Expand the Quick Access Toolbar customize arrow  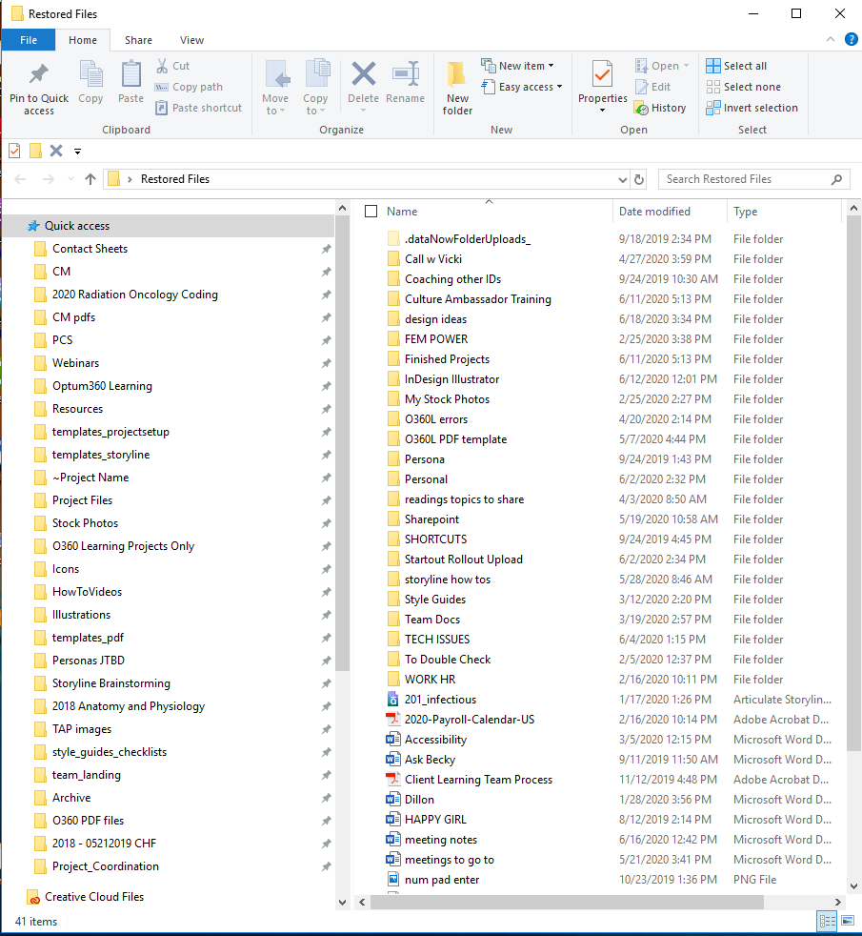tap(77, 150)
